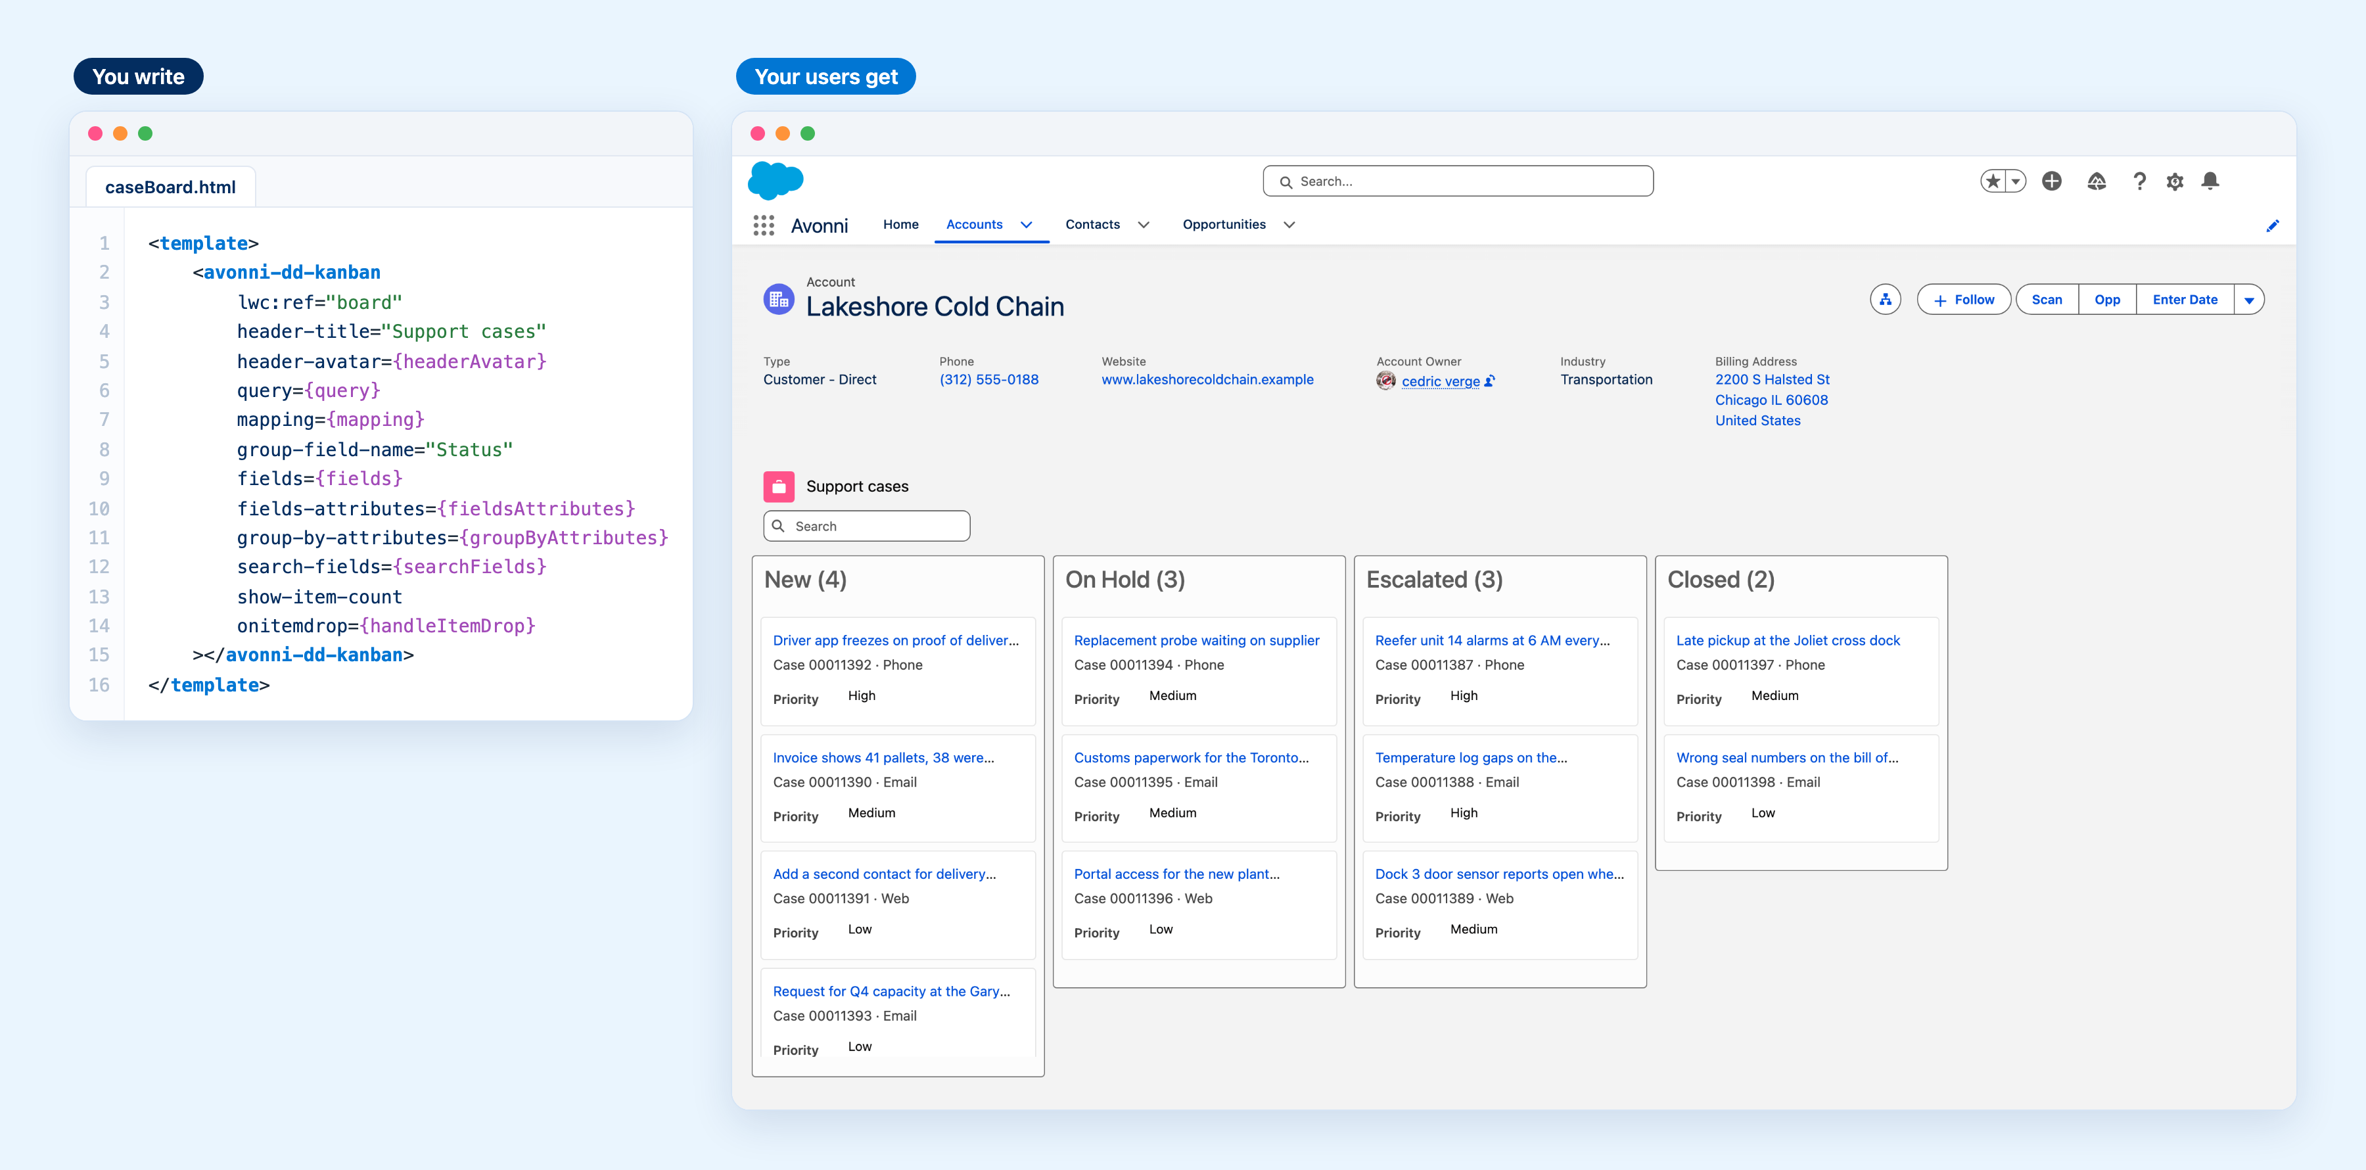Viewport: 2366px width, 1170px height.
Task: Open case Replacement probe waiting on supplier
Action: click(x=1196, y=641)
